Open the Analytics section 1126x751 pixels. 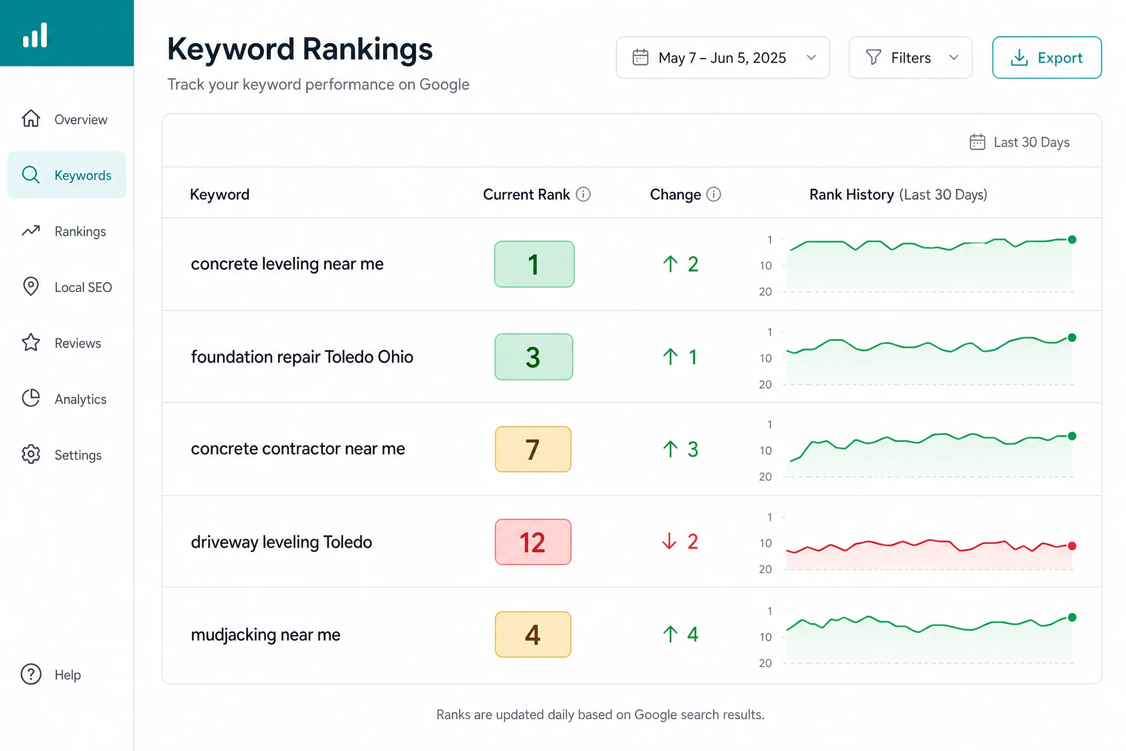click(66, 399)
